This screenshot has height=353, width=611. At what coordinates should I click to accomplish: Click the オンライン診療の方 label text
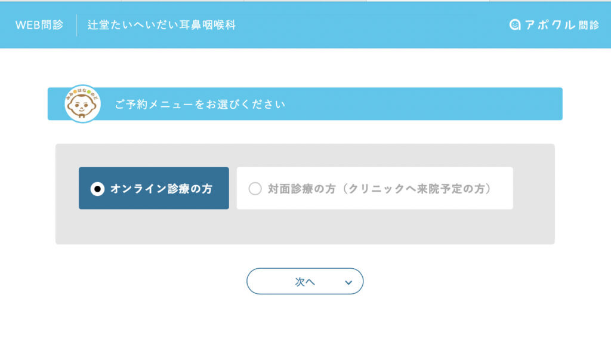(x=161, y=189)
